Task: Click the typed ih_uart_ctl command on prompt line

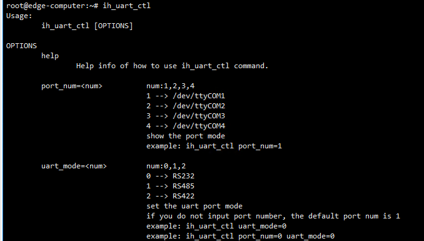Action: [x=126, y=6]
